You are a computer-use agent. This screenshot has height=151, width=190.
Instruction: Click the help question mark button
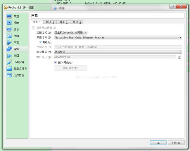tap(172, 6)
